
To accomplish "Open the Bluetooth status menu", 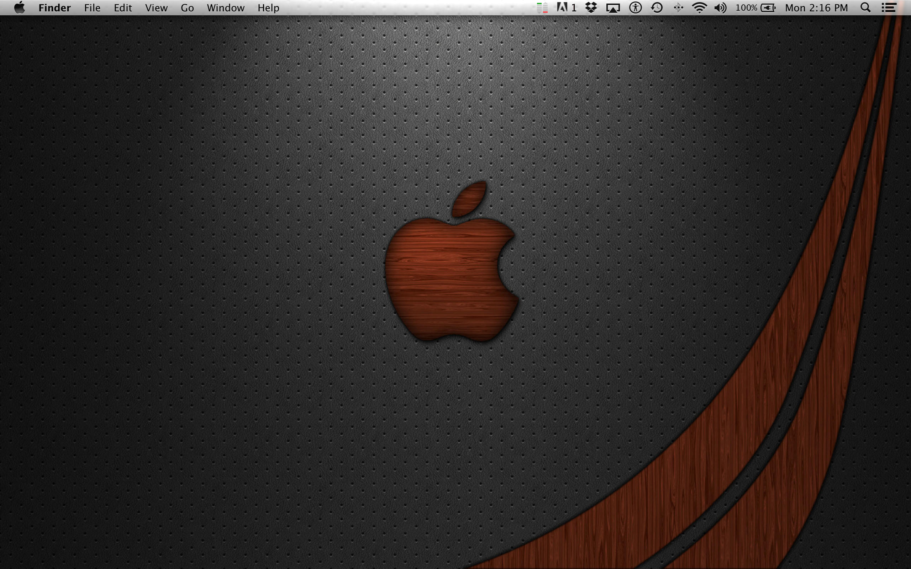I will tap(678, 7).
